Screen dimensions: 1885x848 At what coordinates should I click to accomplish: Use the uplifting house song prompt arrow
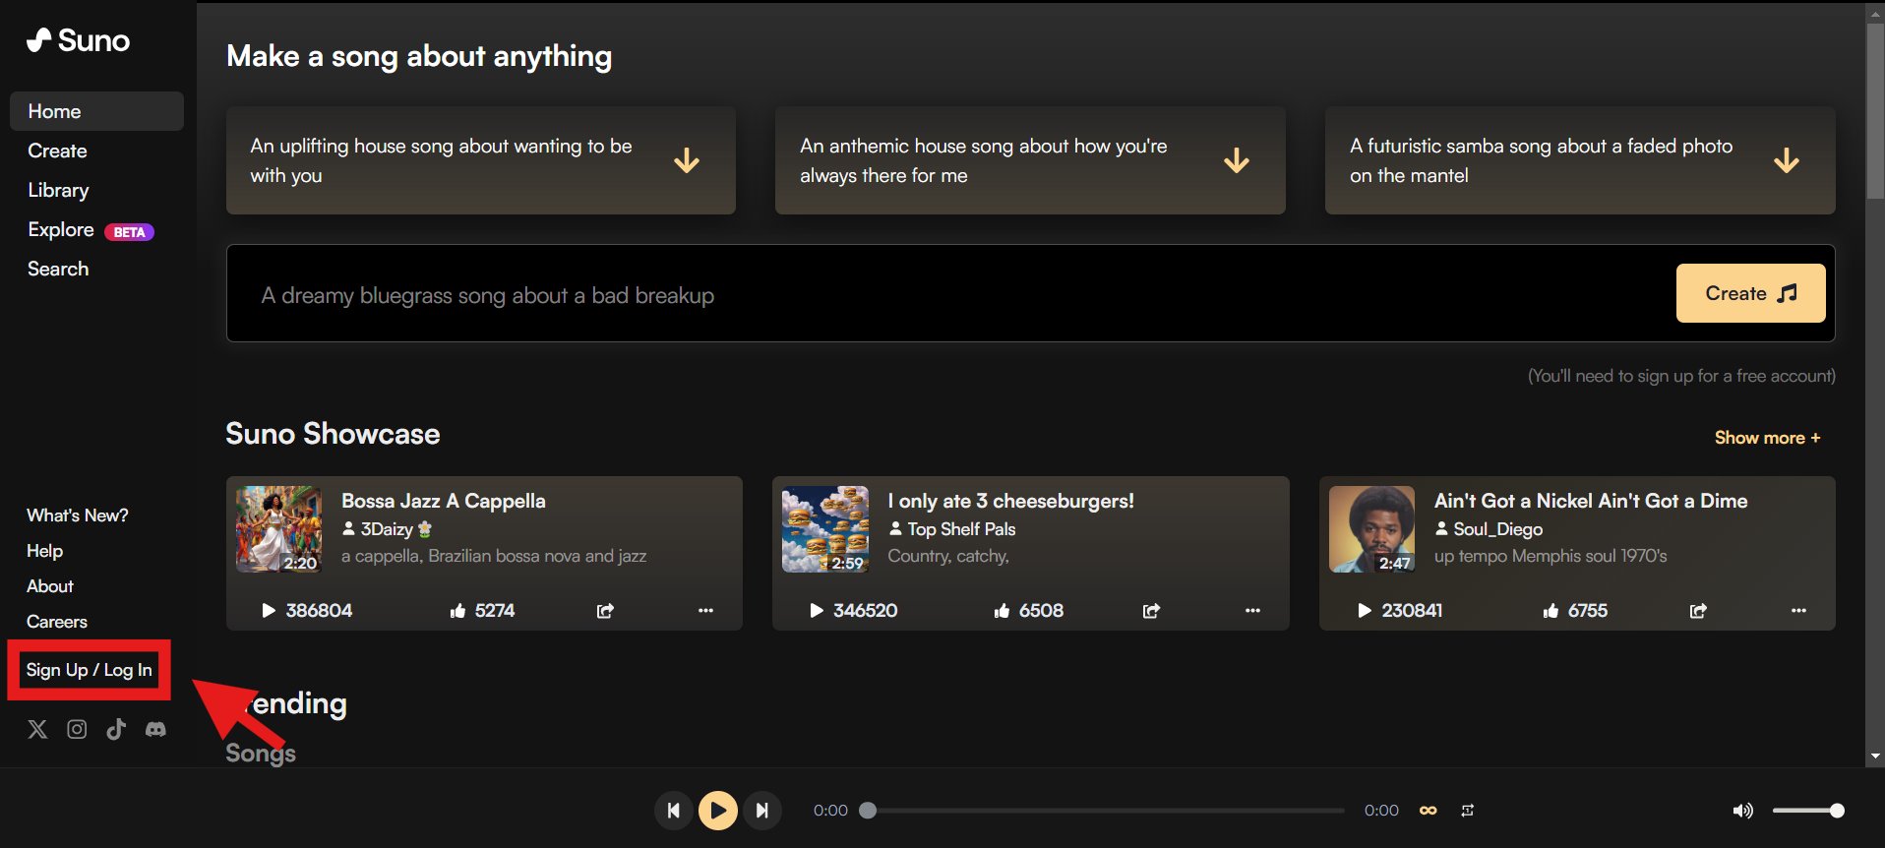point(687,160)
